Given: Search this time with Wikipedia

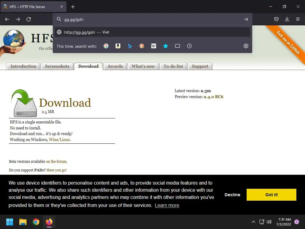Looking at the screenshot, I should coord(154,46).
